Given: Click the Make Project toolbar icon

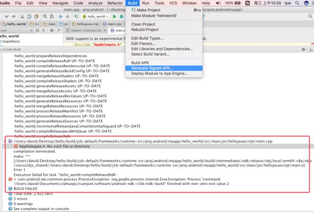Looking at the screenshot, I should click(x=76, y=16).
